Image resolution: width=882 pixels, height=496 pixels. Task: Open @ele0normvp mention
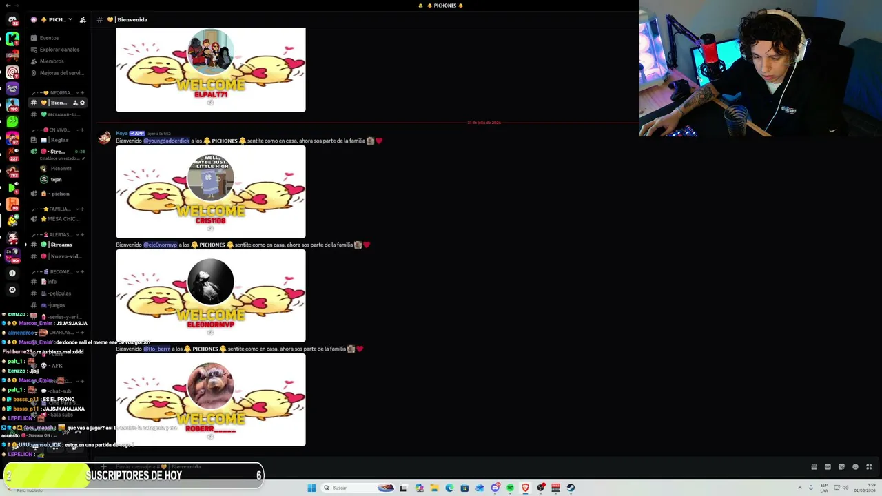(x=160, y=245)
